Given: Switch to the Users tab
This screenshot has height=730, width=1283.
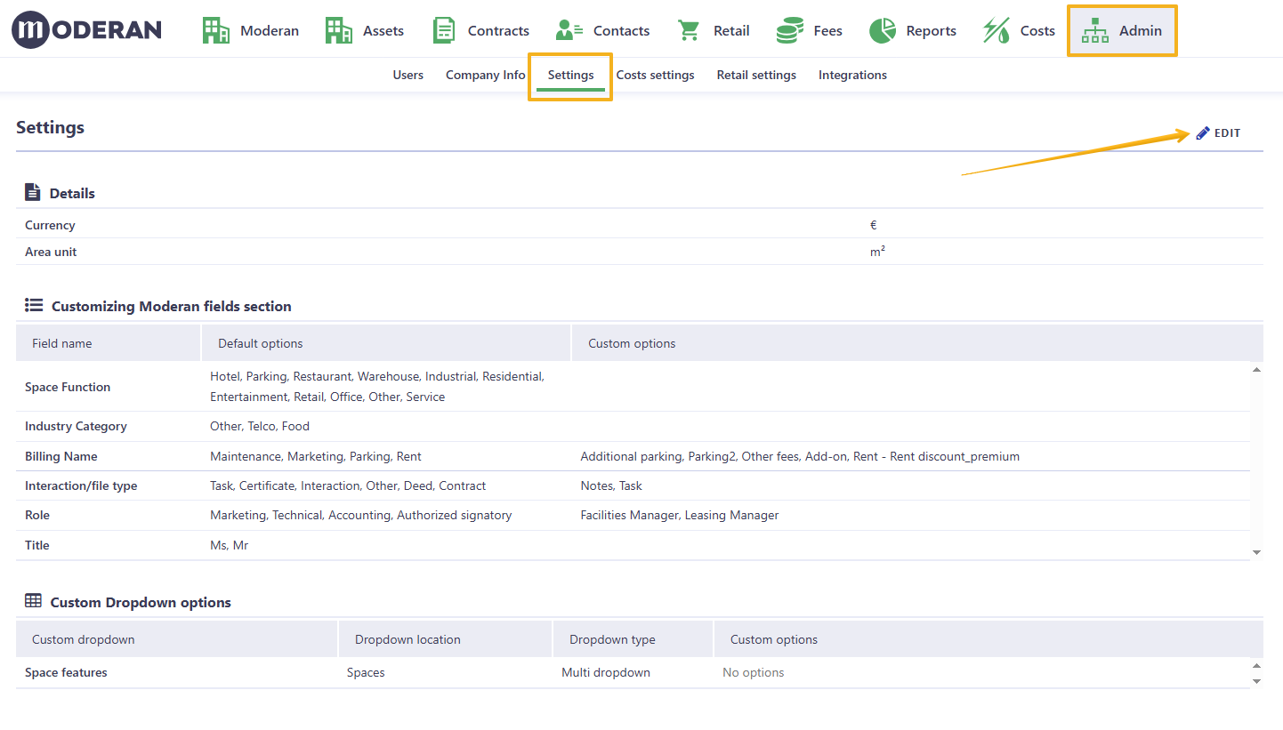Looking at the screenshot, I should click(x=408, y=75).
